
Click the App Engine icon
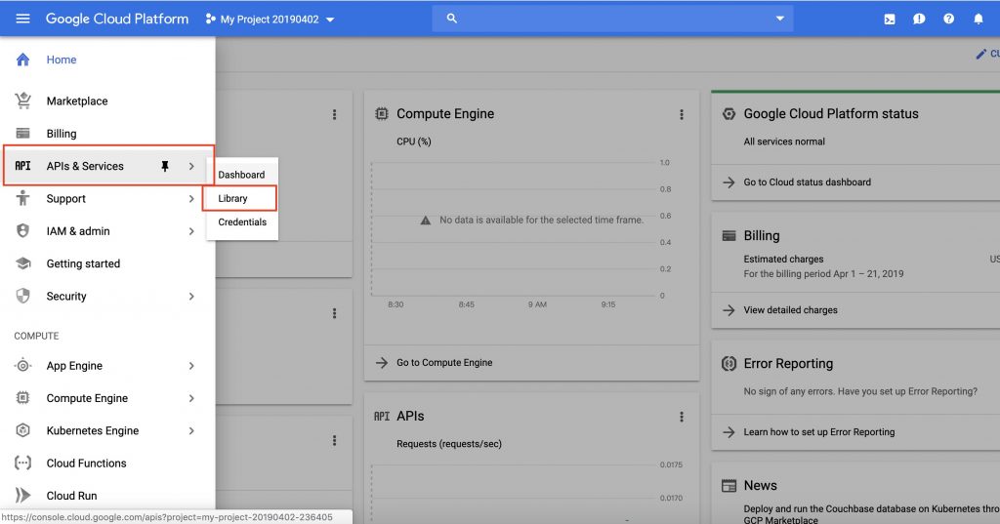23,365
